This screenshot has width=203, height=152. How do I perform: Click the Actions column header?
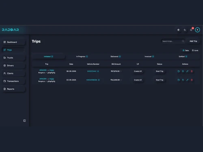(185, 64)
